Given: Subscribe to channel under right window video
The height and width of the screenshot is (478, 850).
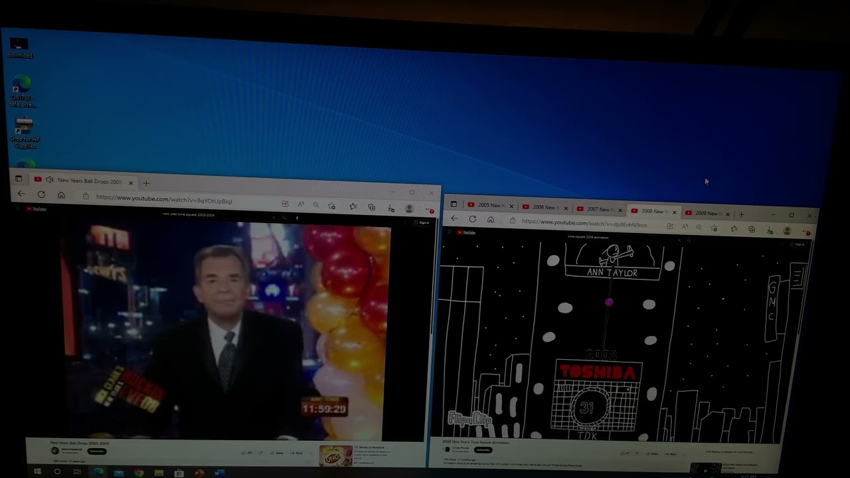Looking at the screenshot, I should pyautogui.click(x=483, y=450).
